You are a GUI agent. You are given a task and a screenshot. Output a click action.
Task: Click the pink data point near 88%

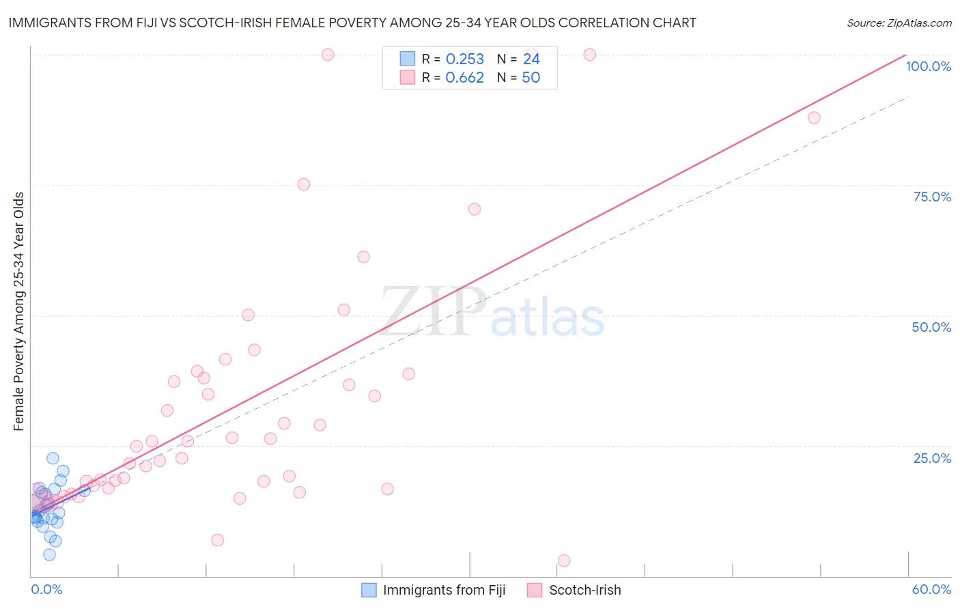pos(814,117)
